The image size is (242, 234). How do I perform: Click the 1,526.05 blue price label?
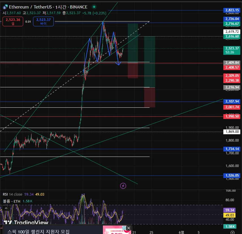pyautogui.click(x=232, y=175)
